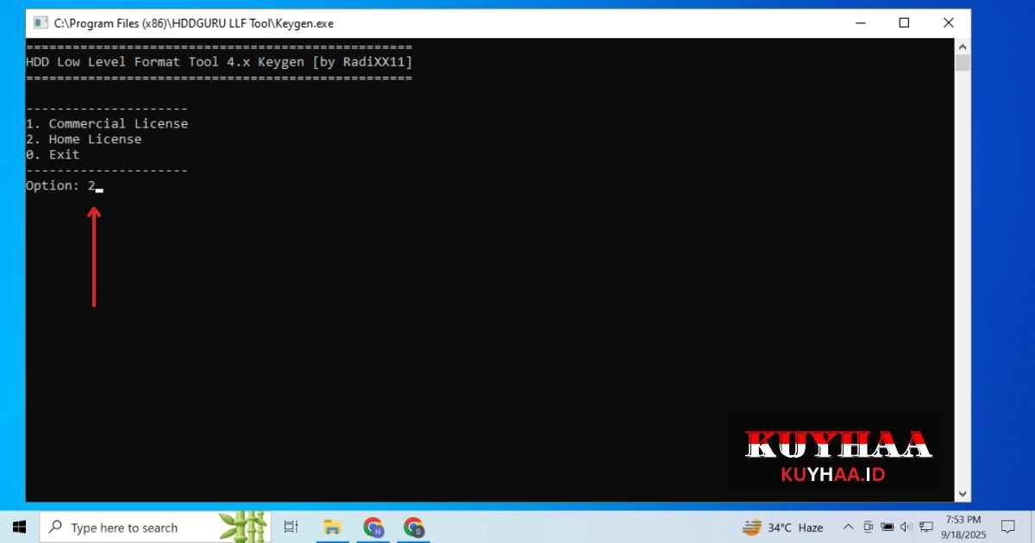Click the Show desktop strip at taskbar end
The width and height of the screenshot is (1035, 543).
pyautogui.click(x=1032, y=527)
